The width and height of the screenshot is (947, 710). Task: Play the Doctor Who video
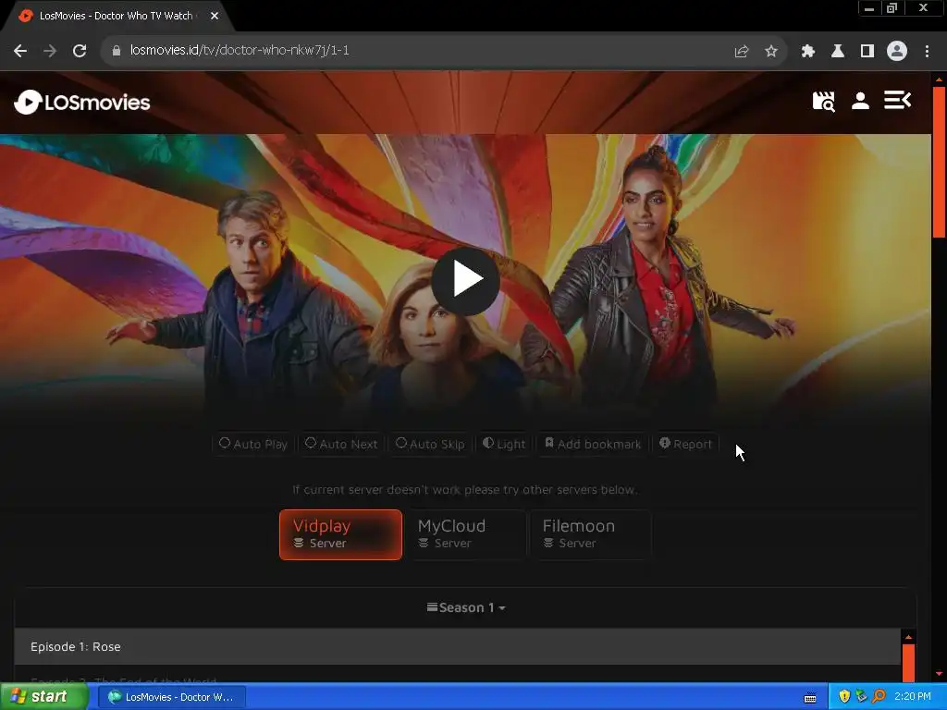click(x=465, y=281)
